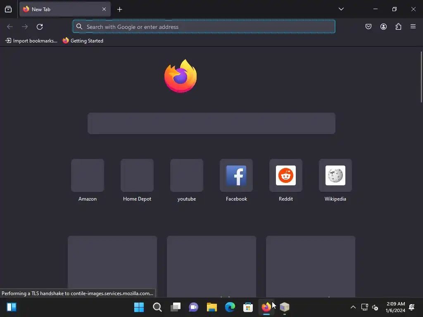Launch Microsoft Edge from the taskbar
The image size is (423, 317).
(230, 307)
